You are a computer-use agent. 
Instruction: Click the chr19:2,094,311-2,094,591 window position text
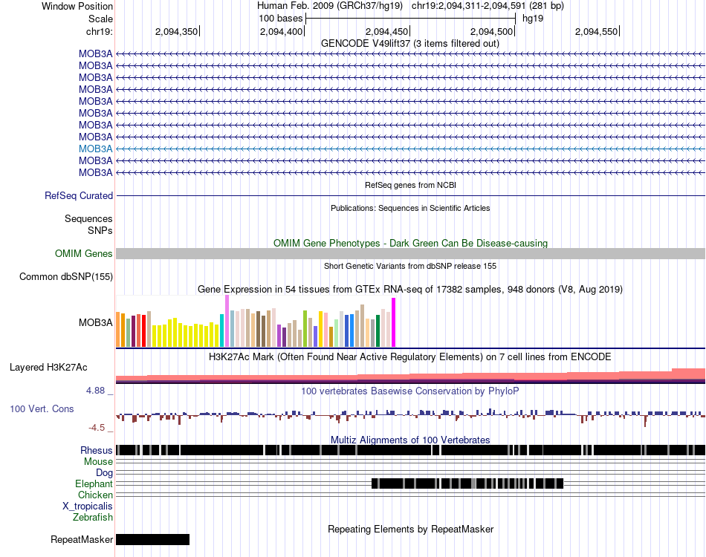click(x=488, y=6)
